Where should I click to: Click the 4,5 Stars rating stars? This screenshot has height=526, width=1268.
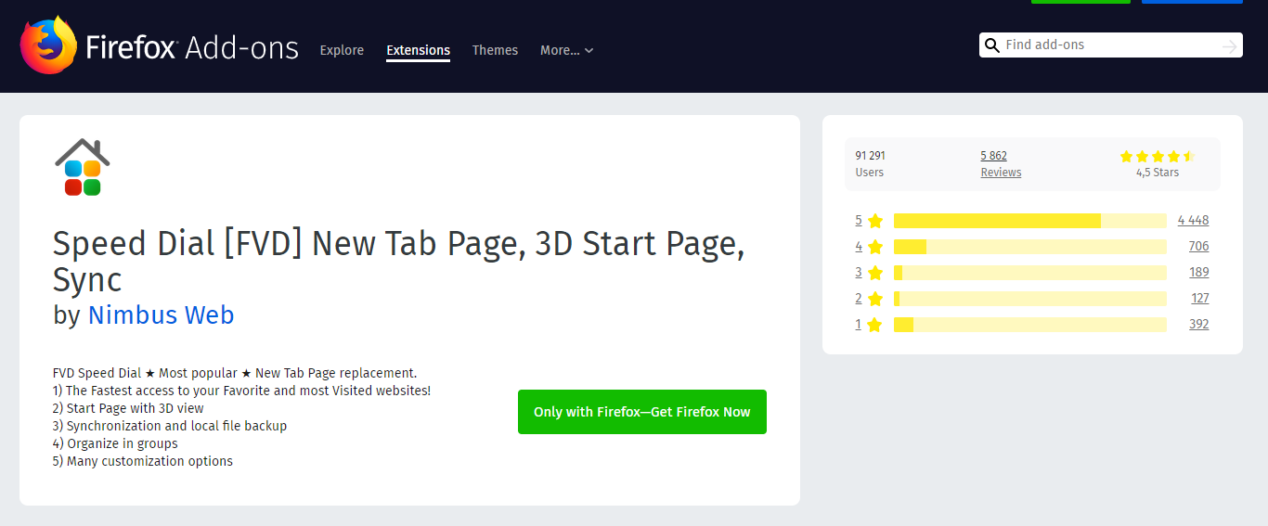point(1157,156)
